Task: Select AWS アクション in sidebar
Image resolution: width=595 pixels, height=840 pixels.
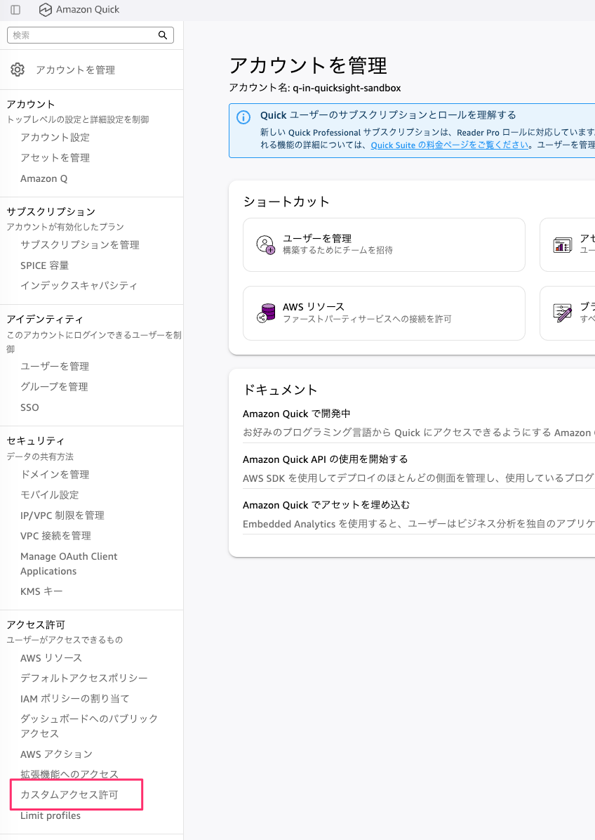Action: 56,754
